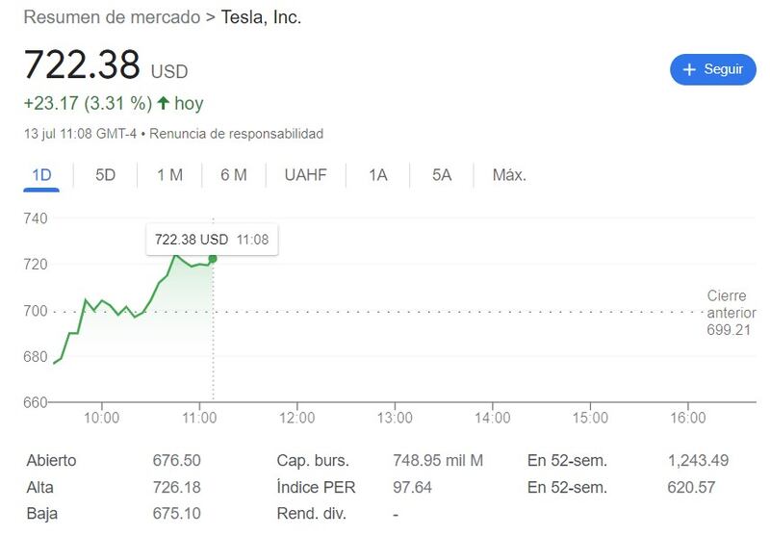
Task: Open the 6 M chart tab
Action: [x=233, y=175]
